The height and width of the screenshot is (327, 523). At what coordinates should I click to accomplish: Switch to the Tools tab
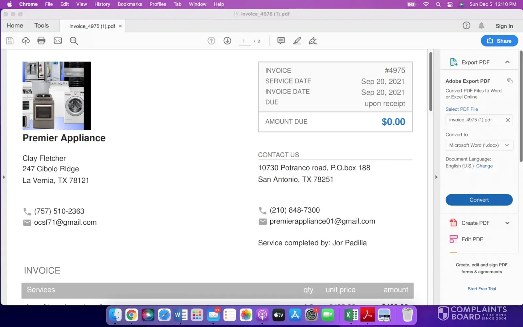42,26
